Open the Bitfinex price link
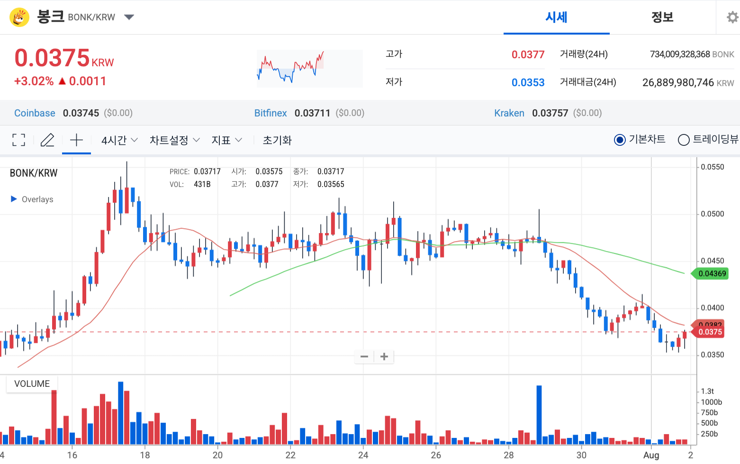 tap(271, 113)
